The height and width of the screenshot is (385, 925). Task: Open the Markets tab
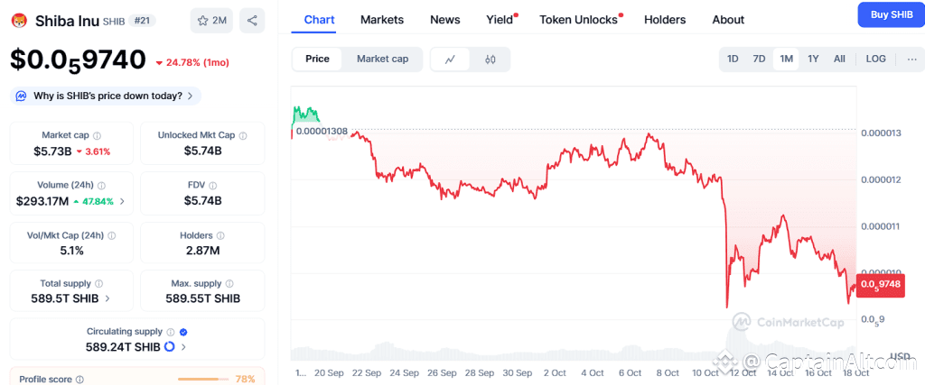(382, 19)
